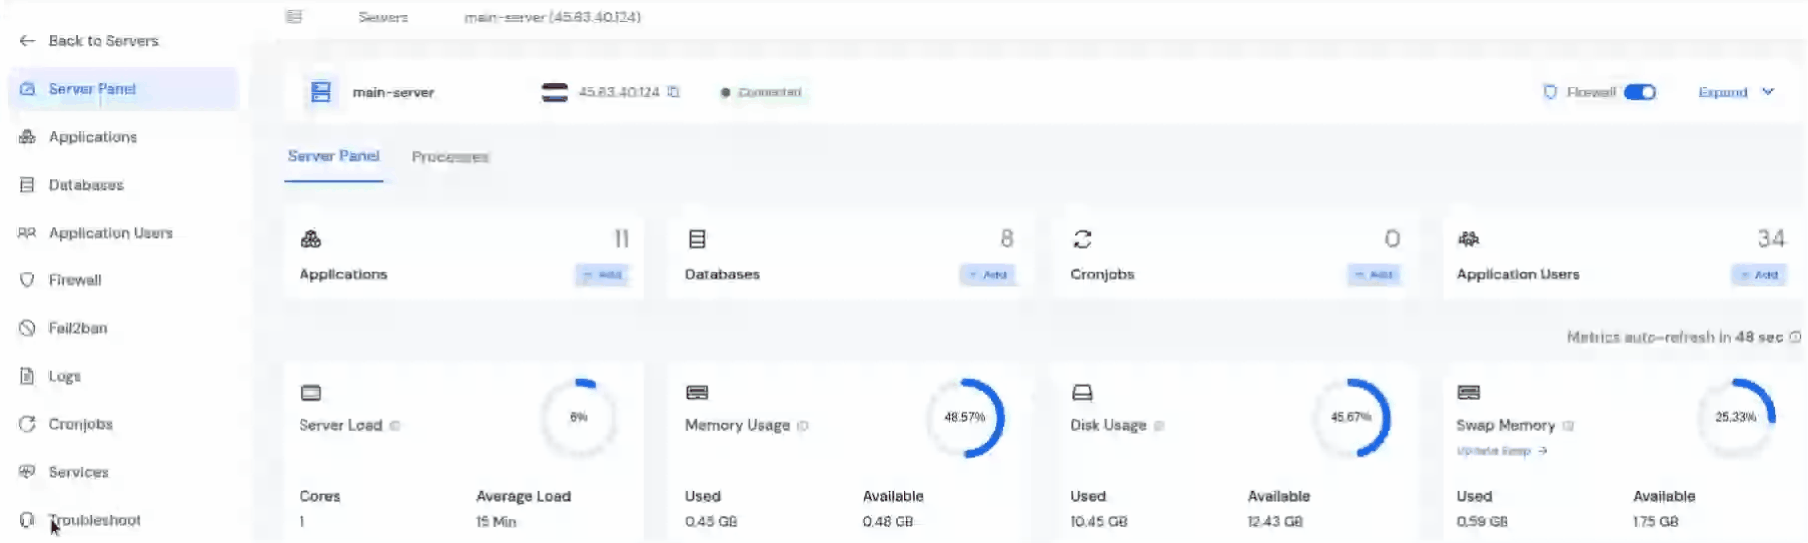Click main-server breadcrumb entry
Image resolution: width=1808 pixels, height=543 pixels.
pyautogui.click(x=552, y=17)
